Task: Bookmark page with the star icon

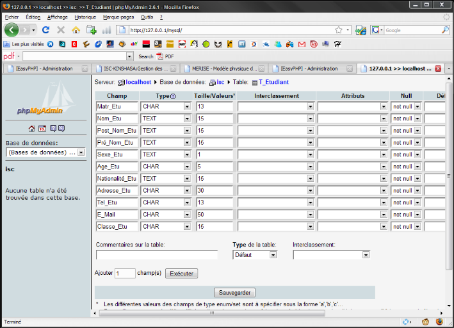Action: [338, 30]
